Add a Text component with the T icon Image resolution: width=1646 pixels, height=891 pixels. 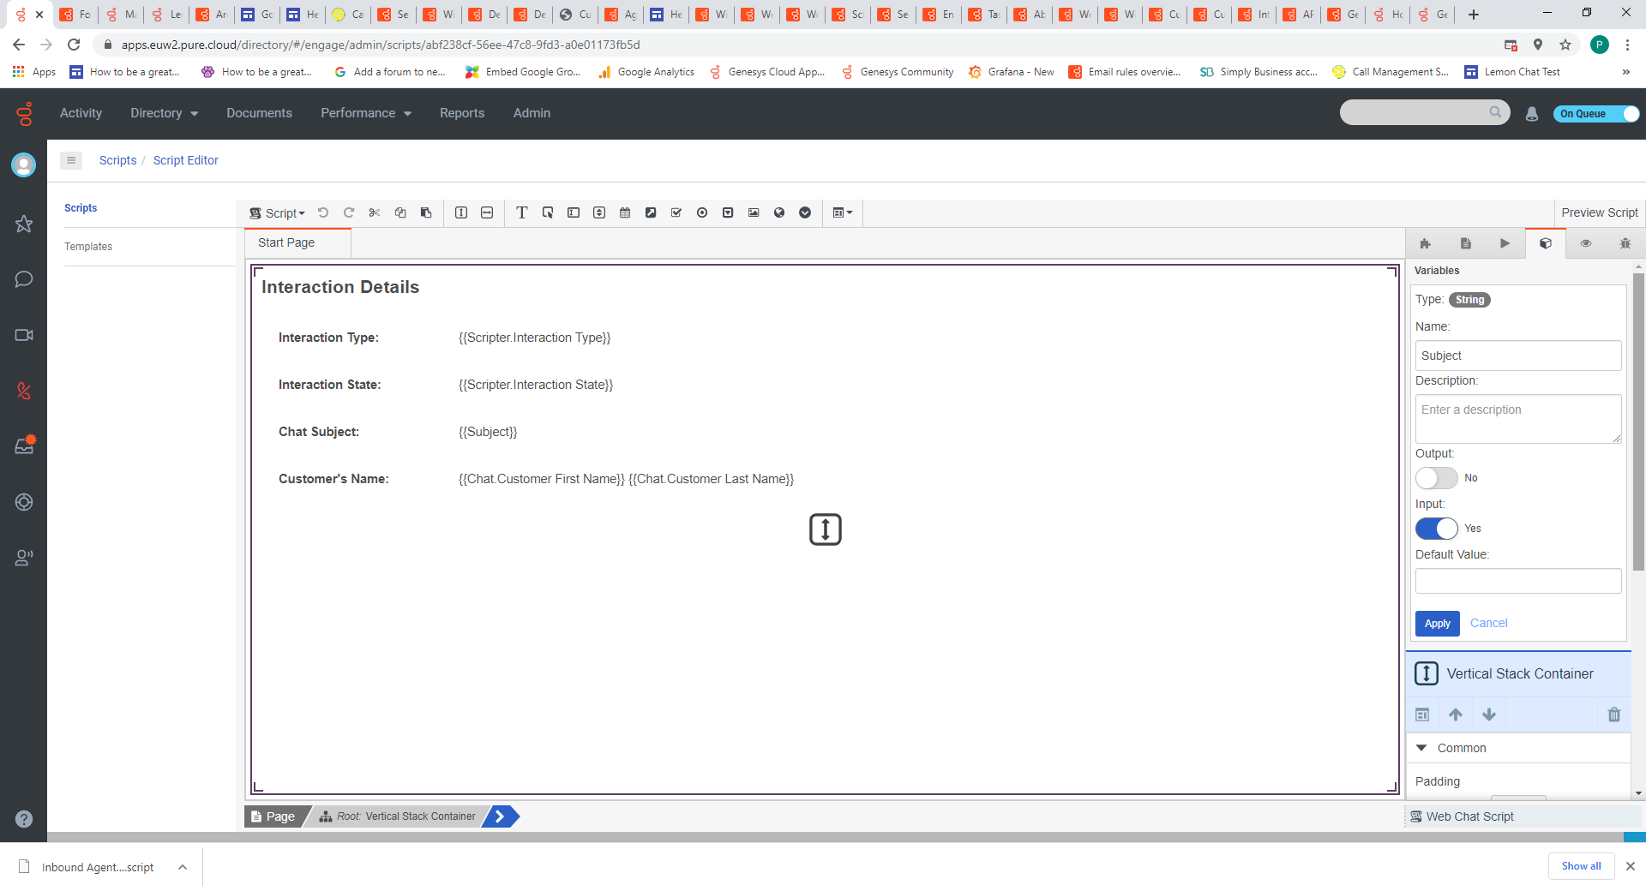point(521,212)
